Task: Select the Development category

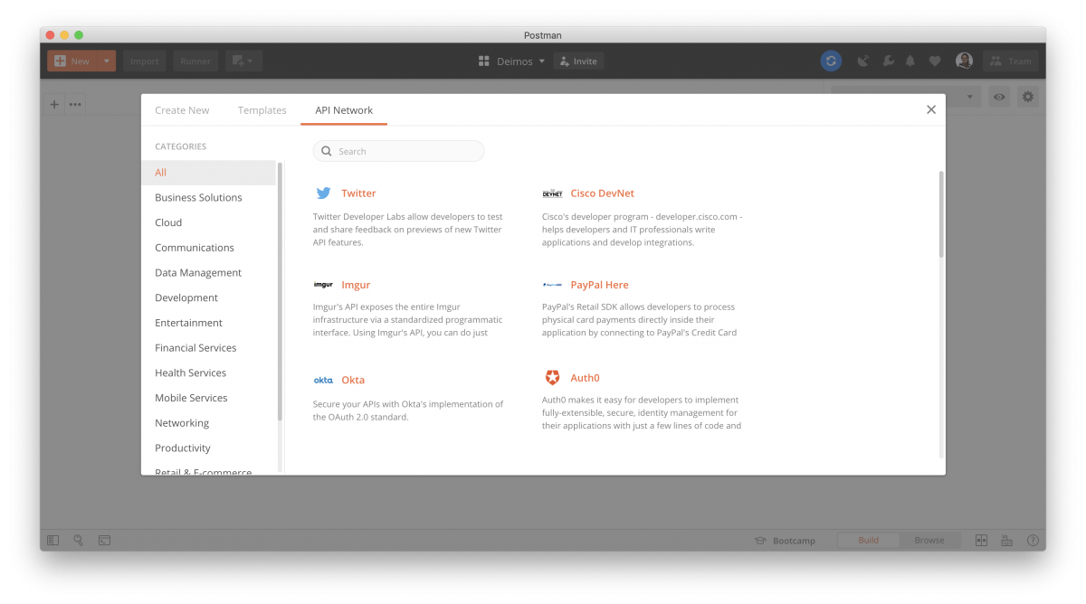Action: coord(209,297)
